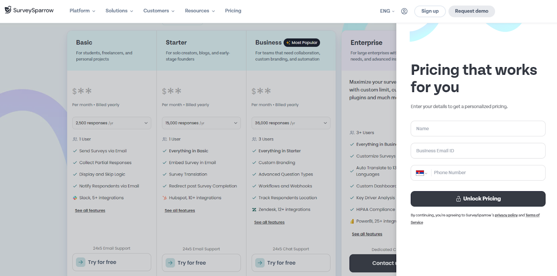The width and height of the screenshot is (557, 276).
Task: Click the Collect Partial Responses text
Action: coord(105,163)
